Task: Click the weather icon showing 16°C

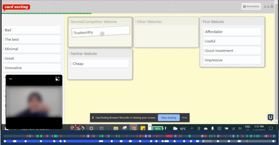Action: pyautogui.click(x=175, y=128)
